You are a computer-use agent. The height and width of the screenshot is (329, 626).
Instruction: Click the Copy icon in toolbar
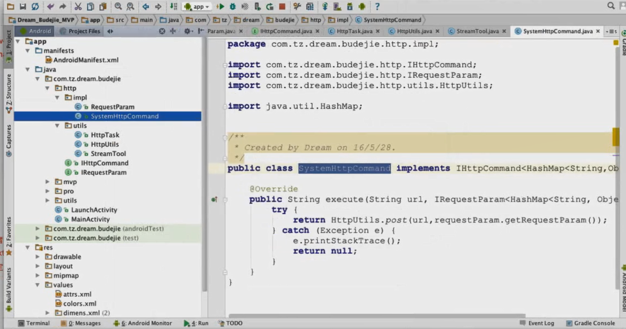click(x=90, y=7)
